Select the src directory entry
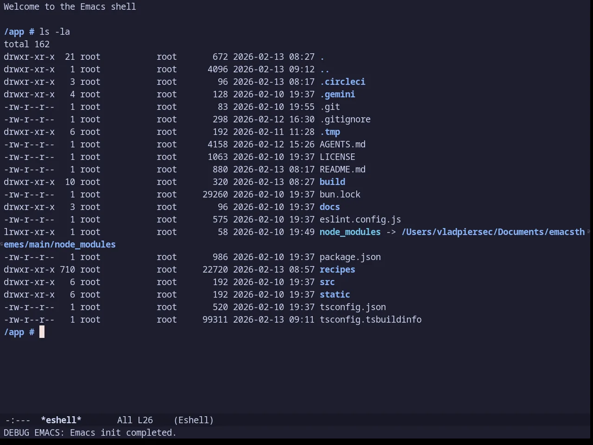 click(x=327, y=282)
